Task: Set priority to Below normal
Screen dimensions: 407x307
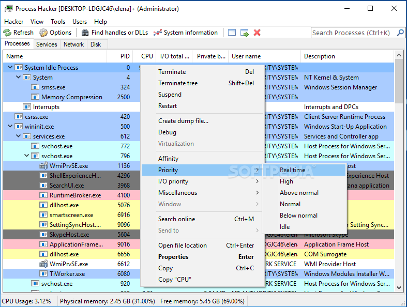Action: (x=305, y=216)
